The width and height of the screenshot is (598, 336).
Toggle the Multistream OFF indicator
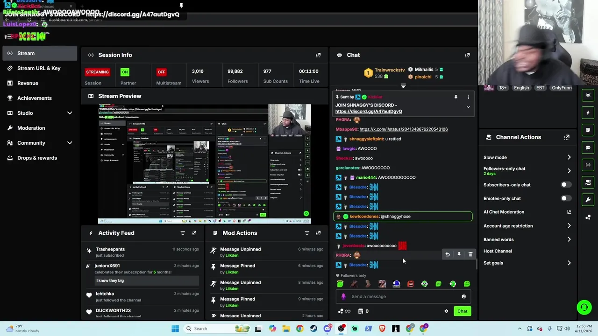(161, 72)
